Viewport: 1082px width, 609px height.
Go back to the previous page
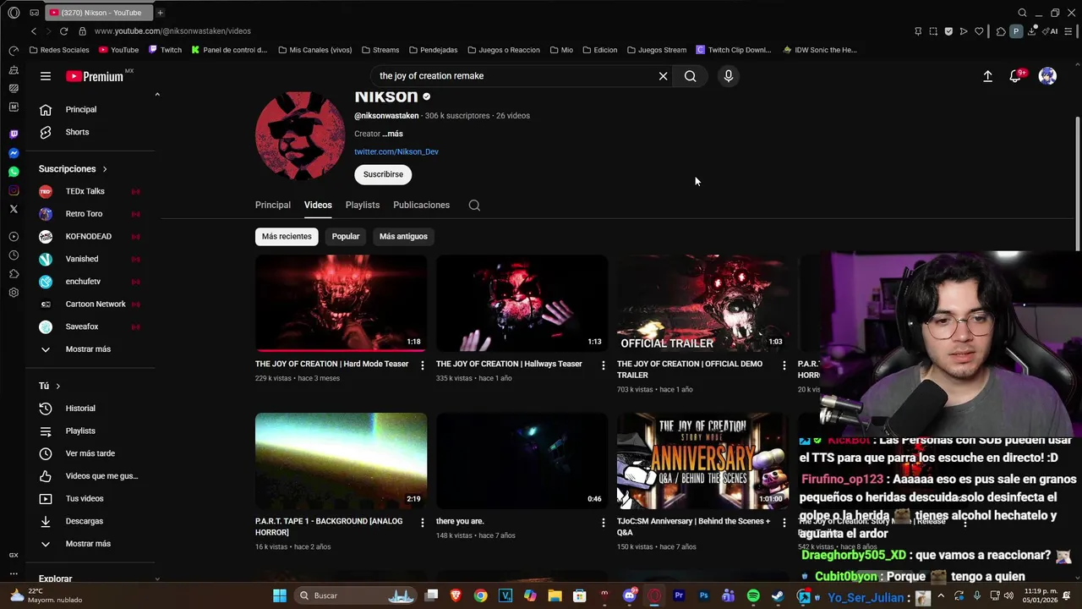pyautogui.click(x=34, y=31)
